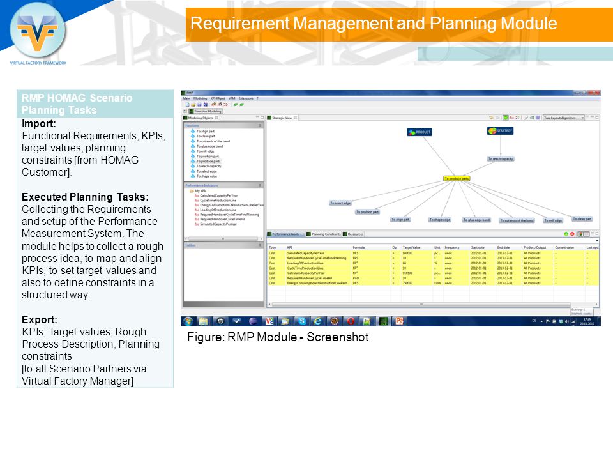This screenshot has height=460, width=613.
Task: Open PowerPoint from the taskbar
Action: (x=400, y=321)
